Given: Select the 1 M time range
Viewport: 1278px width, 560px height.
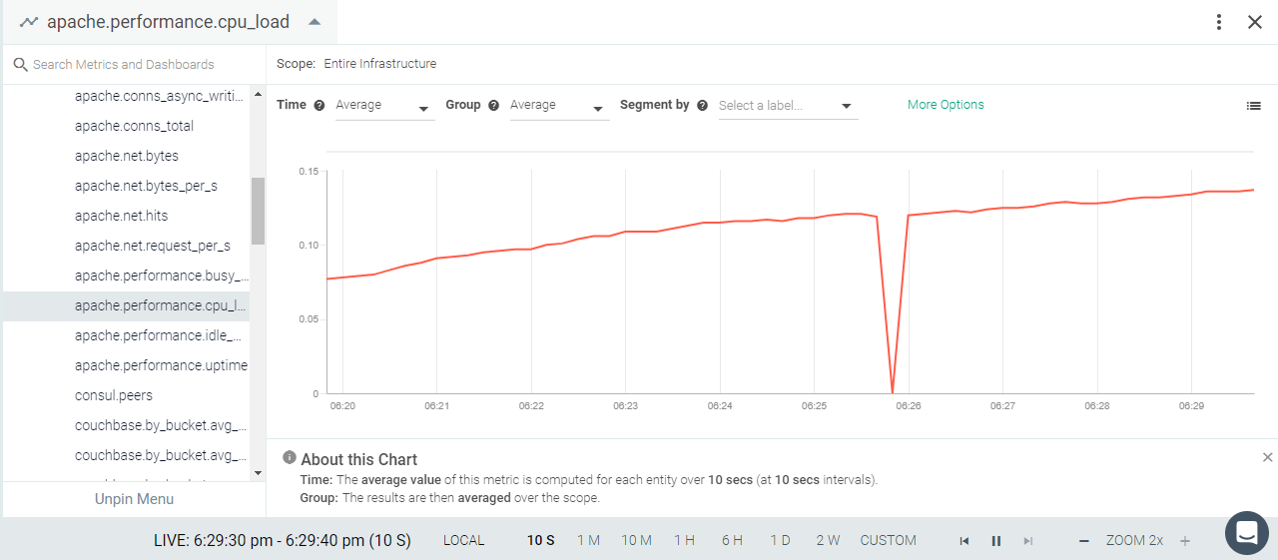Looking at the screenshot, I should (588, 540).
